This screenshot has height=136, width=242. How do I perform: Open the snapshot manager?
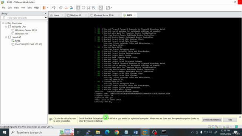point(71,8)
